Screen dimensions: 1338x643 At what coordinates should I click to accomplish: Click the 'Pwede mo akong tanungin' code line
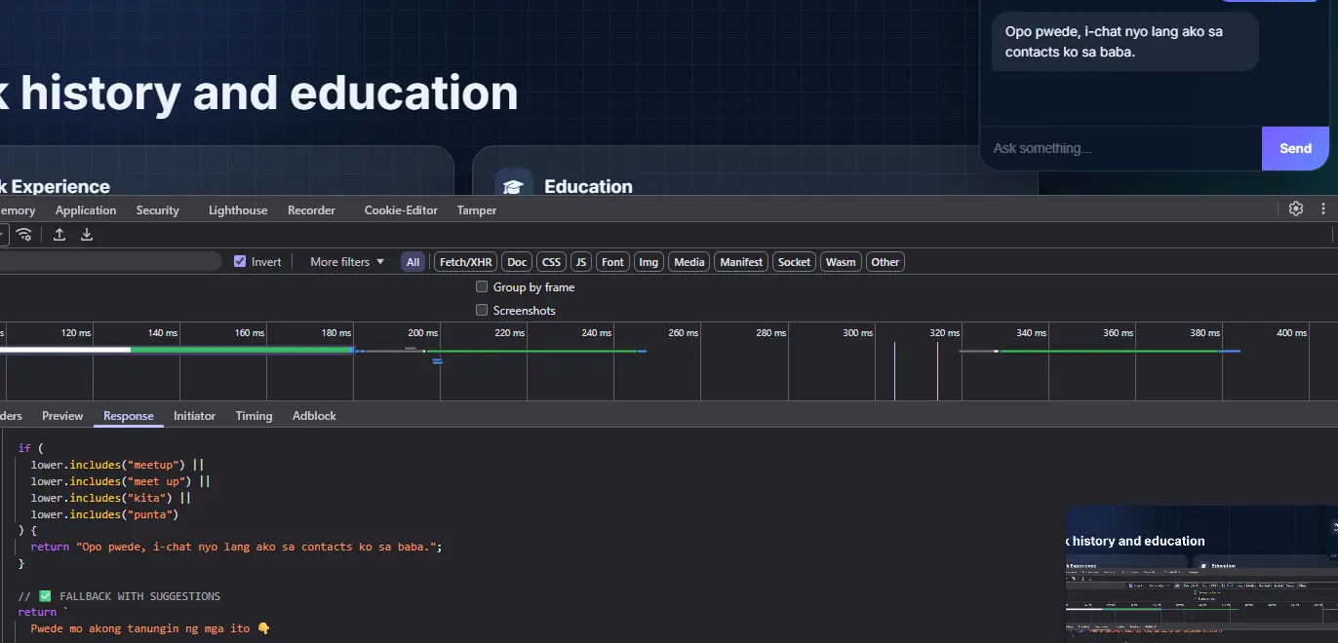pos(149,628)
